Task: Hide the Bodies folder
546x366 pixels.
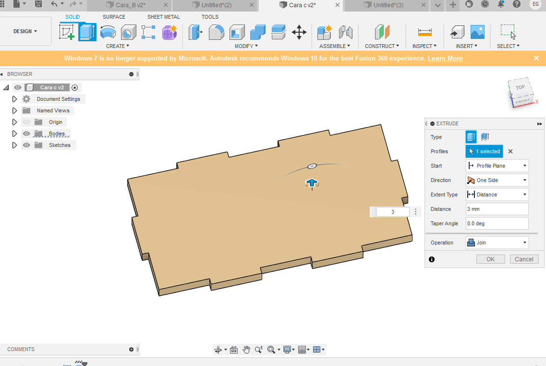Action: pos(26,134)
